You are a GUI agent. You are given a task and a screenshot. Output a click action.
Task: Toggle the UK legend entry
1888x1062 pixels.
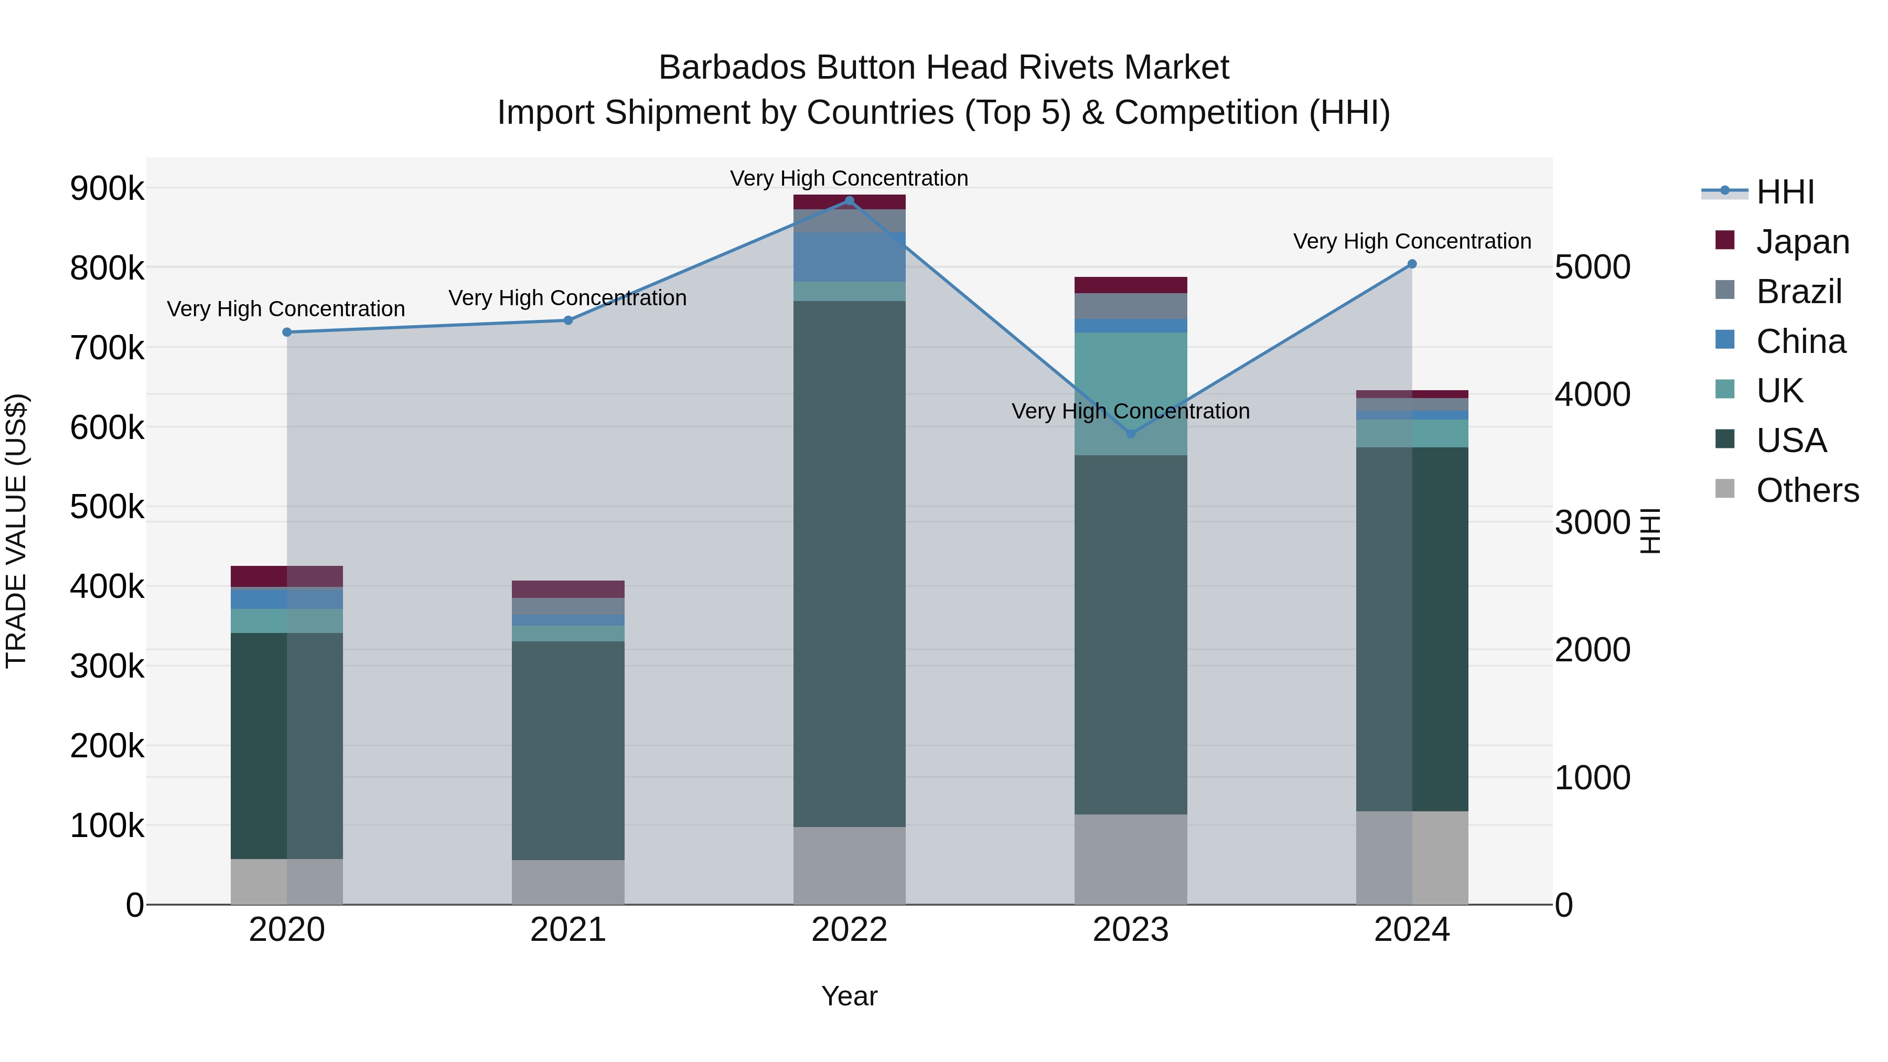pyautogui.click(x=1758, y=390)
